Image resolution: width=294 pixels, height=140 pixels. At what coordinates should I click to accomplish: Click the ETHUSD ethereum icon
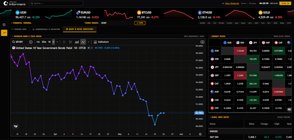point(200,12)
